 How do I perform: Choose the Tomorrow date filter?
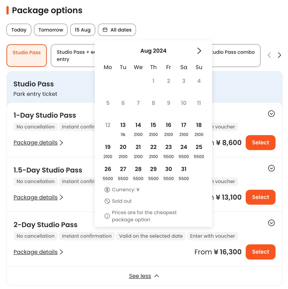coord(51,30)
